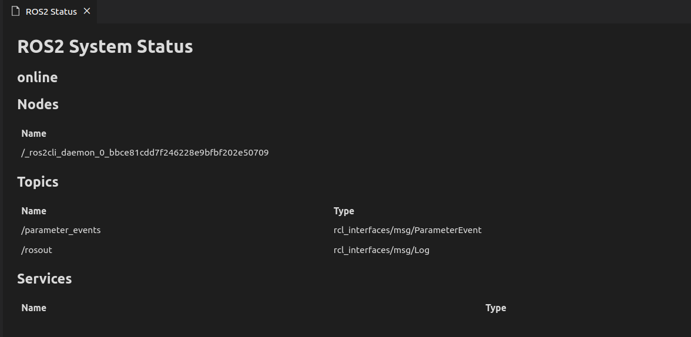This screenshot has height=337, width=691.
Task: Click empty tab bar beside ROS2 Status
Action: 394,12
